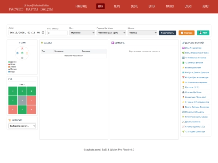218x163 pixels.
Task: Click the chart icon beside Столпы Удачи
Action: click(183, 127)
